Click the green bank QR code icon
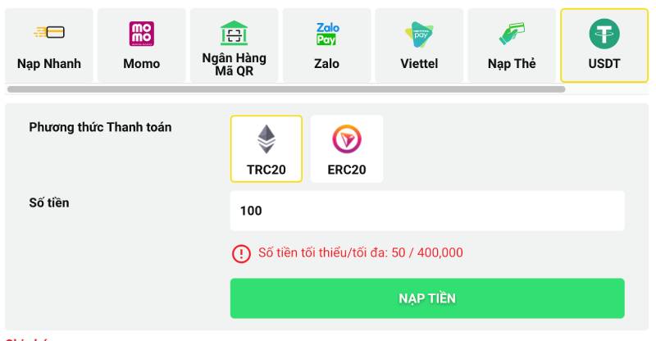This screenshot has width=656, height=341. coord(234,33)
